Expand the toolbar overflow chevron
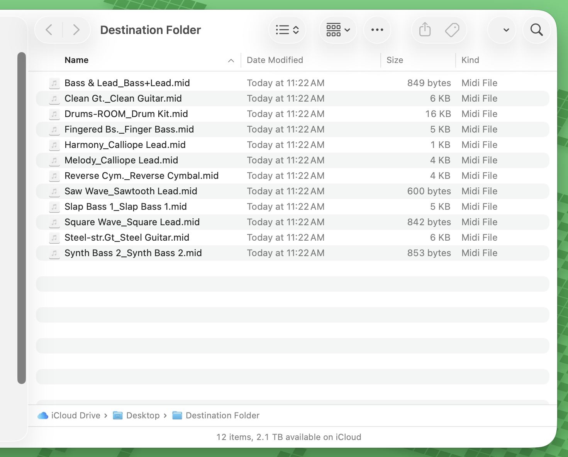 pos(506,30)
